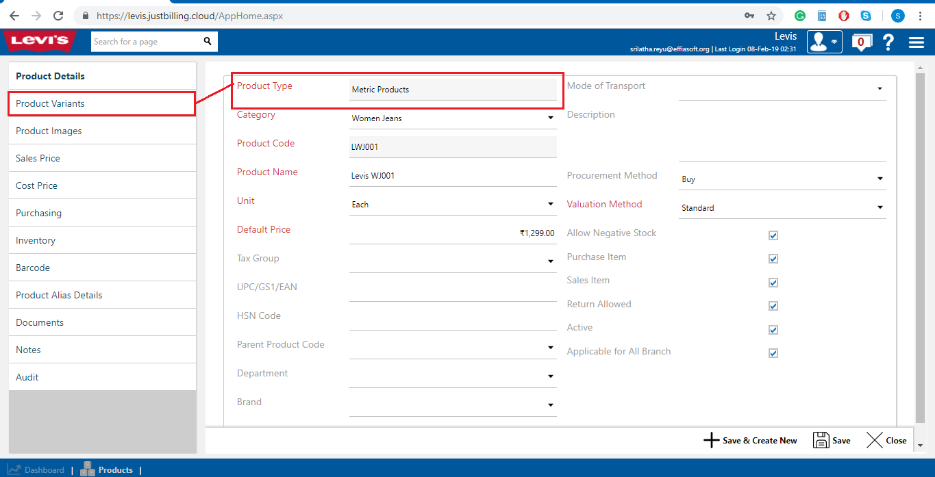Image resolution: width=935 pixels, height=477 pixels.
Task: Open the Cost Price tab
Action: 102,185
